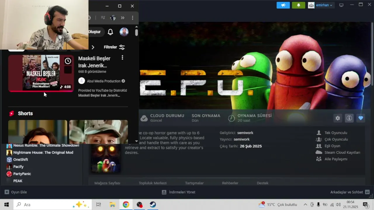Open Arkadaşlar ve Sohbet panel

350,192
